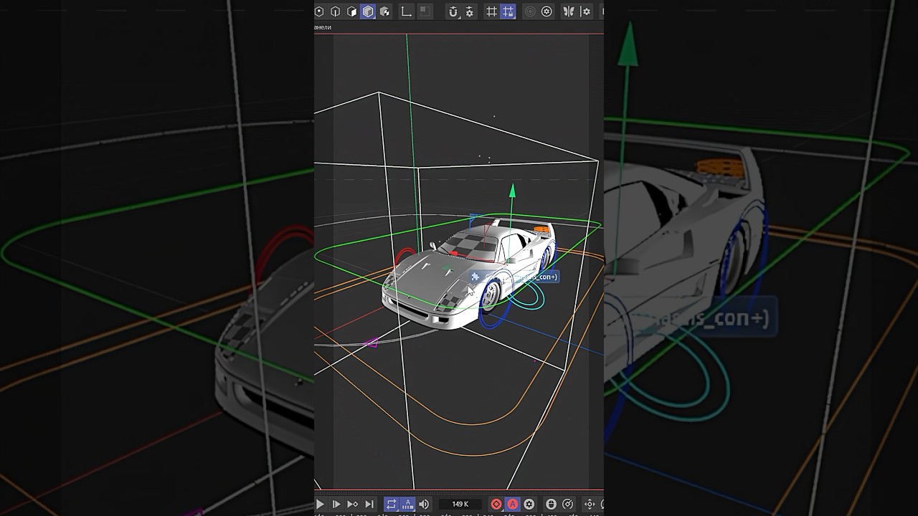The height and width of the screenshot is (516, 918).
Task: Jump to the next keyframe
Action: (352, 505)
